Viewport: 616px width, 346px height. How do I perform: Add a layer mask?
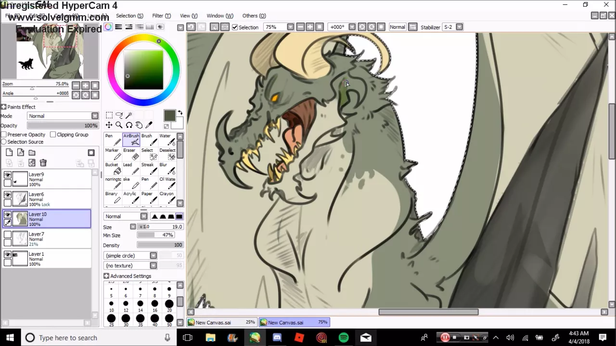click(x=91, y=152)
